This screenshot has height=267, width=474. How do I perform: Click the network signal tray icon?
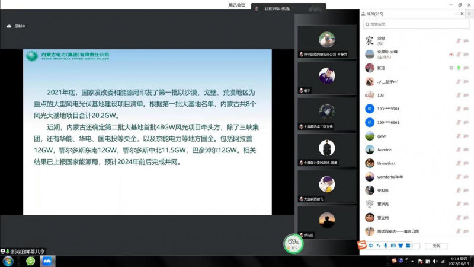tap(443, 261)
